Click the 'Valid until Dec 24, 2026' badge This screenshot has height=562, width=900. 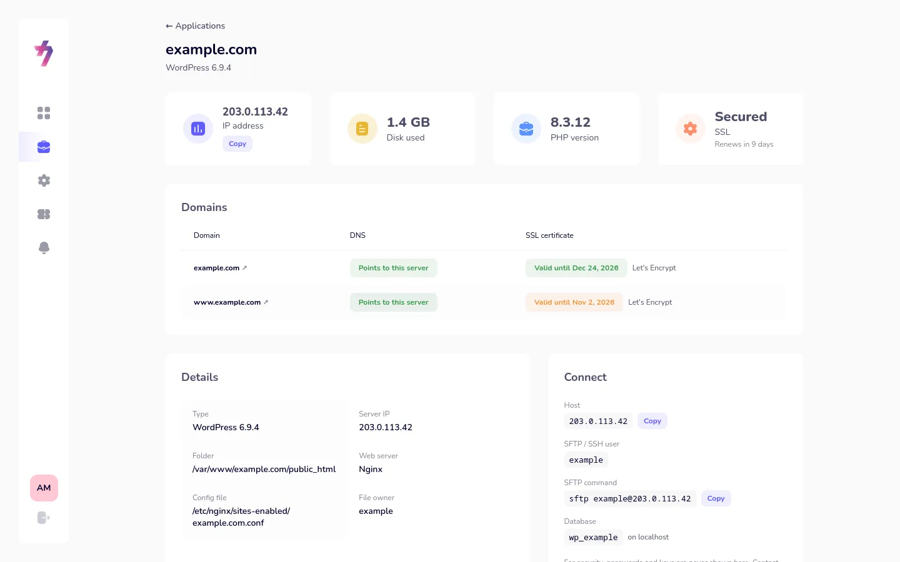tap(576, 268)
